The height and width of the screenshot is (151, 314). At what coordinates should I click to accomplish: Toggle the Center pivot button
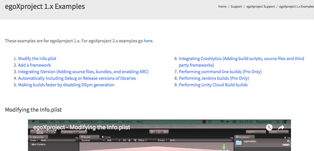[x=67, y=132]
